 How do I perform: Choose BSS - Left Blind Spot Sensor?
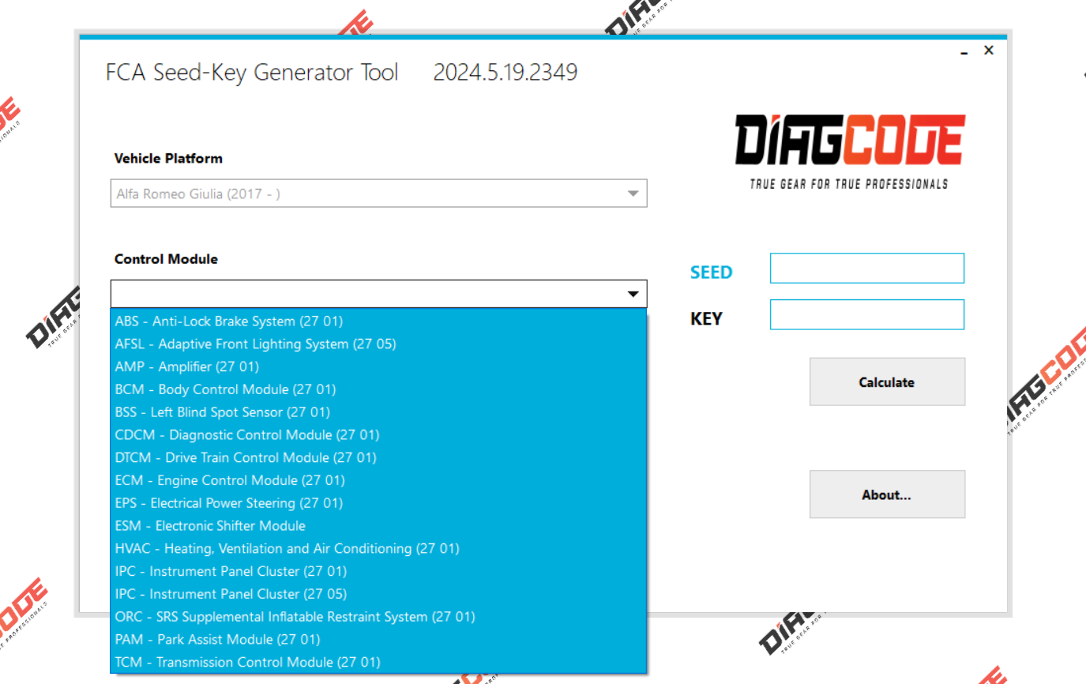point(378,412)
